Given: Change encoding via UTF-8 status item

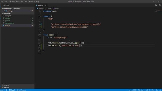Looking at the screenshot, I should tap(148, 90).
